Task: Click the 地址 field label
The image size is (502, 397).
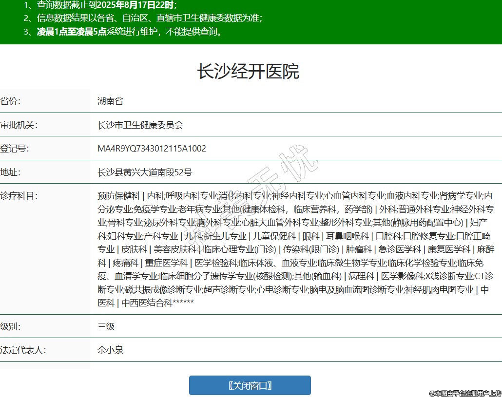Action: 11,172
